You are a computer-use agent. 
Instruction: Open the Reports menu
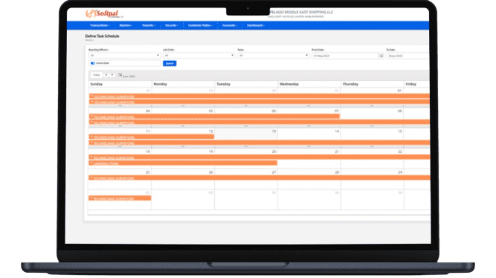149,25
